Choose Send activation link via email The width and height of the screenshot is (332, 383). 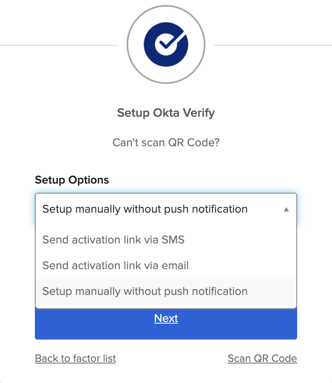click(115, 265)
